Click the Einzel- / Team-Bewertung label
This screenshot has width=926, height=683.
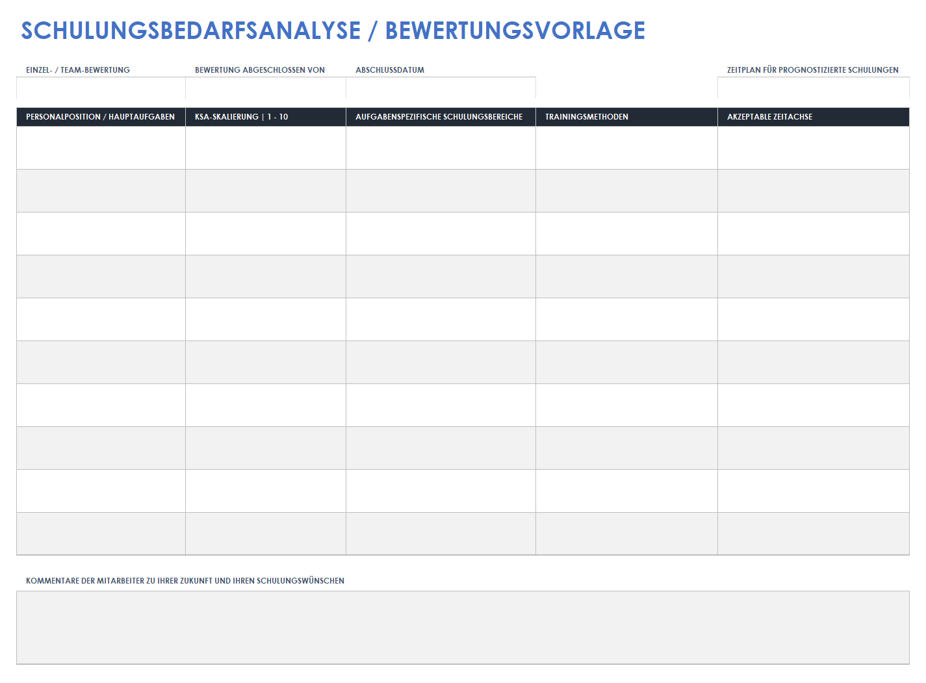coord(78,70)
